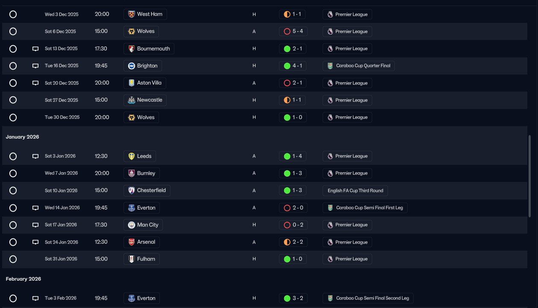Open the Newcastle team link
Screen dimensions: 538x308
pos(145,100)
